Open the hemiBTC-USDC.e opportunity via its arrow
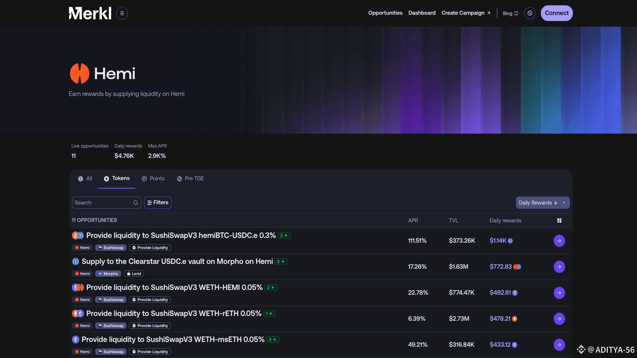The height and width of the screenshot is (358, 637). pyautogui.click(x=559, y=241)
